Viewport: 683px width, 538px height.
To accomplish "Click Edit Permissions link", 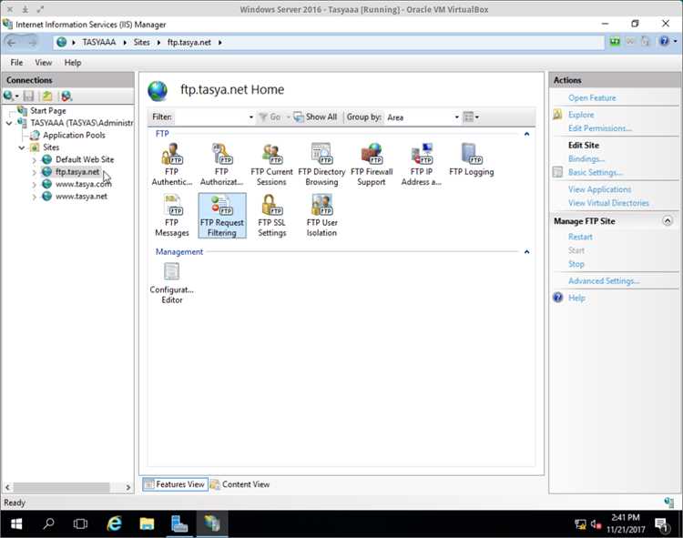I will point(600,128).
